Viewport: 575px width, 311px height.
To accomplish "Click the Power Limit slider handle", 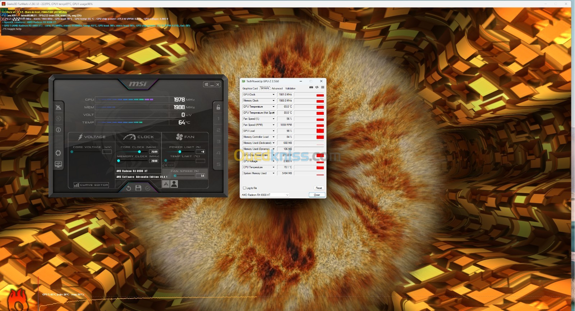I will (x=180, y=152).
